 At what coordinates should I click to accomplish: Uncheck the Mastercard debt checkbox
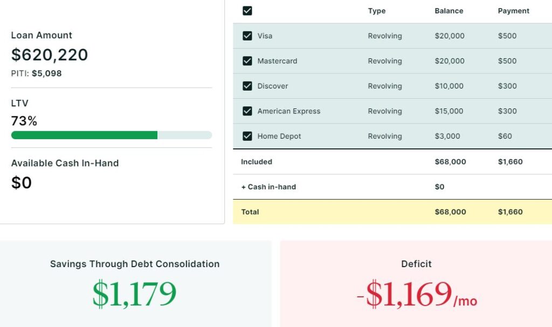coord(247,61)
